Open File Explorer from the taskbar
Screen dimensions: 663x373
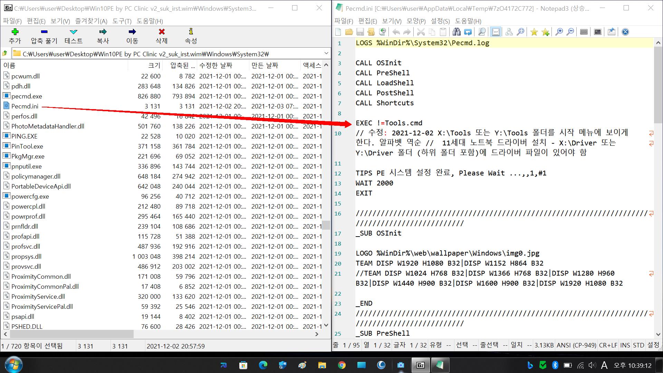click(x=322, y=365)
